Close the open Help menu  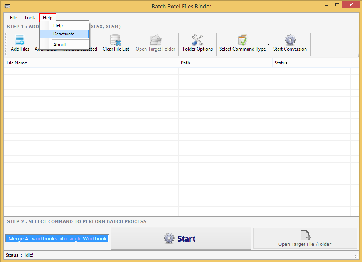(x=47, y=18)
